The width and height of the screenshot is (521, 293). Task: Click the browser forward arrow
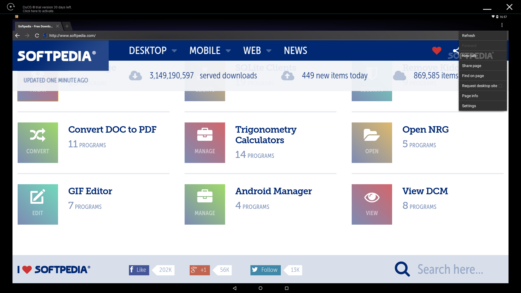click(27, 36)
